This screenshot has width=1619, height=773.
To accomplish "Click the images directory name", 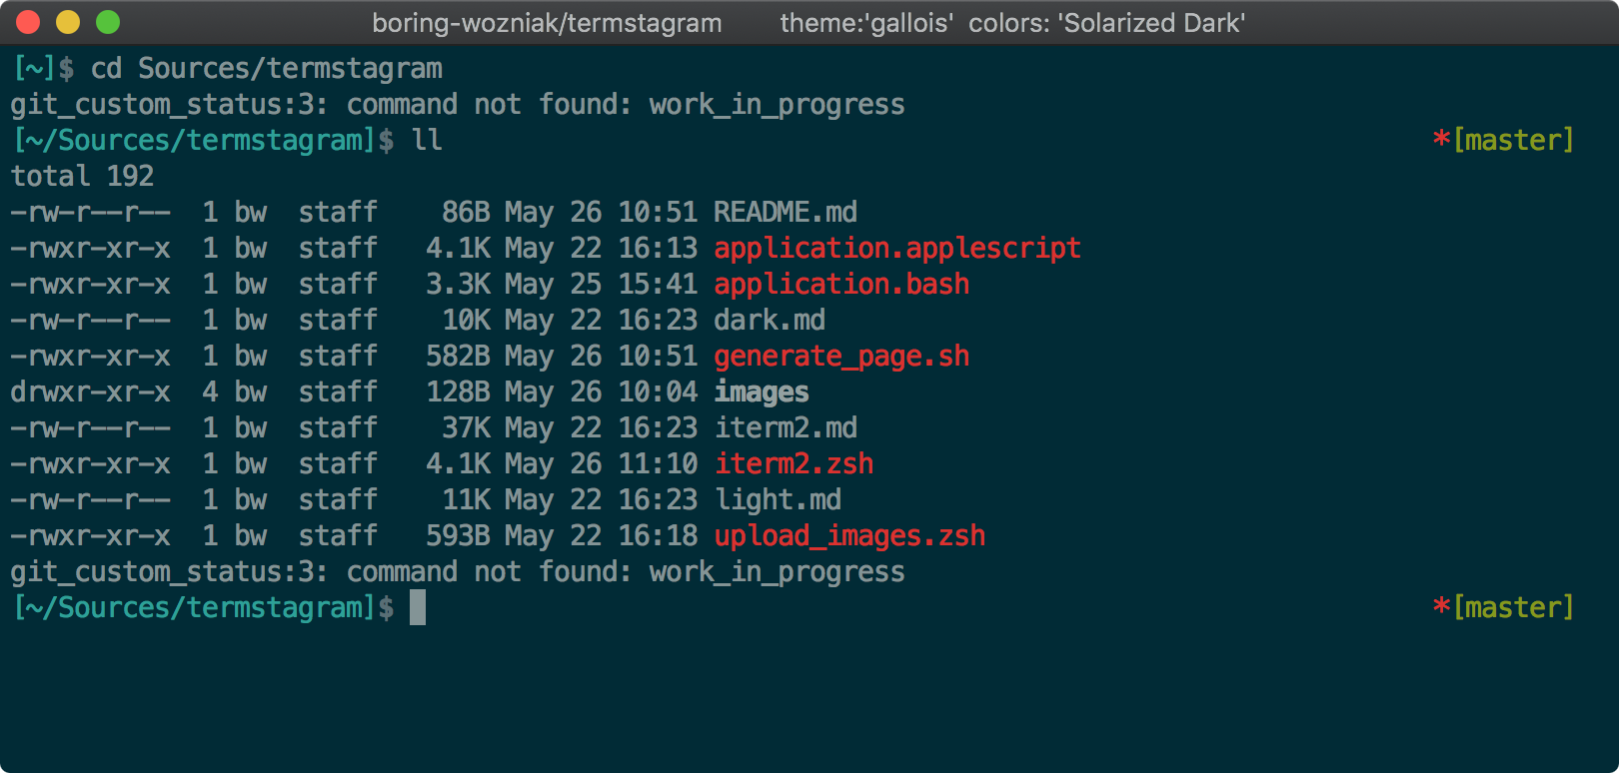I will pos(761,391).
